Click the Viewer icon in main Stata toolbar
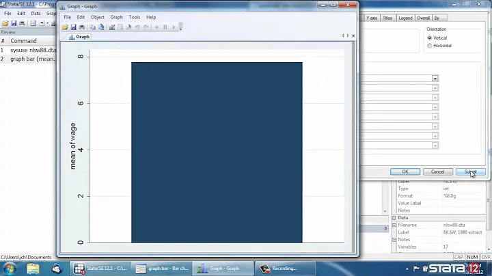This screenshot has height=276, width=492. 42,23
